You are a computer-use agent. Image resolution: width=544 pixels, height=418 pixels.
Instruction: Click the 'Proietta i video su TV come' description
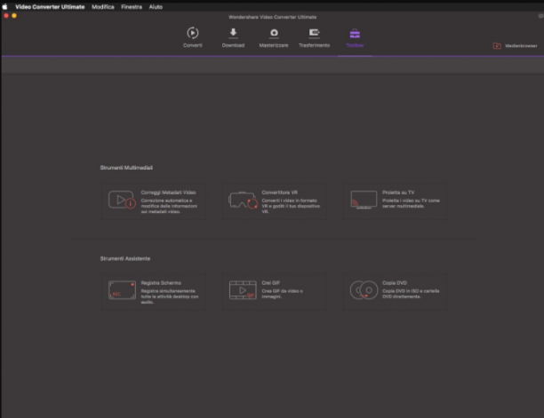click(x=411, y=203)
